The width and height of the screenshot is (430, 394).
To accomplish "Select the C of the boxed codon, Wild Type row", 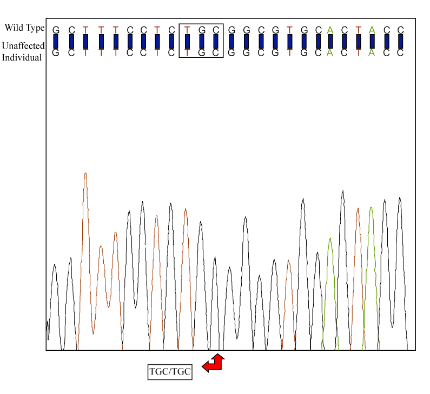I will point(216,30).
